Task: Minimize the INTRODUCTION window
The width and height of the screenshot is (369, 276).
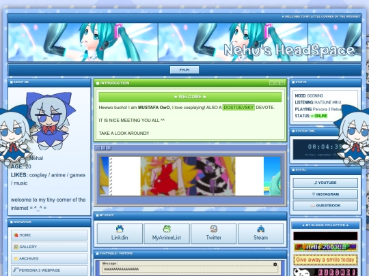Action: 271,83
